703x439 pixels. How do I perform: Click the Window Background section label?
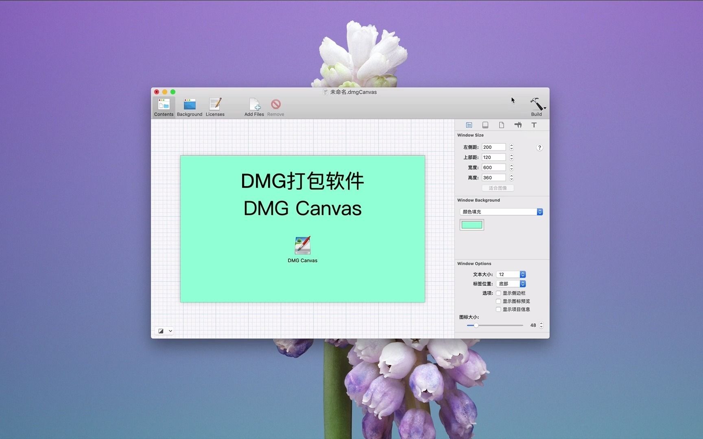pos(478,200)
